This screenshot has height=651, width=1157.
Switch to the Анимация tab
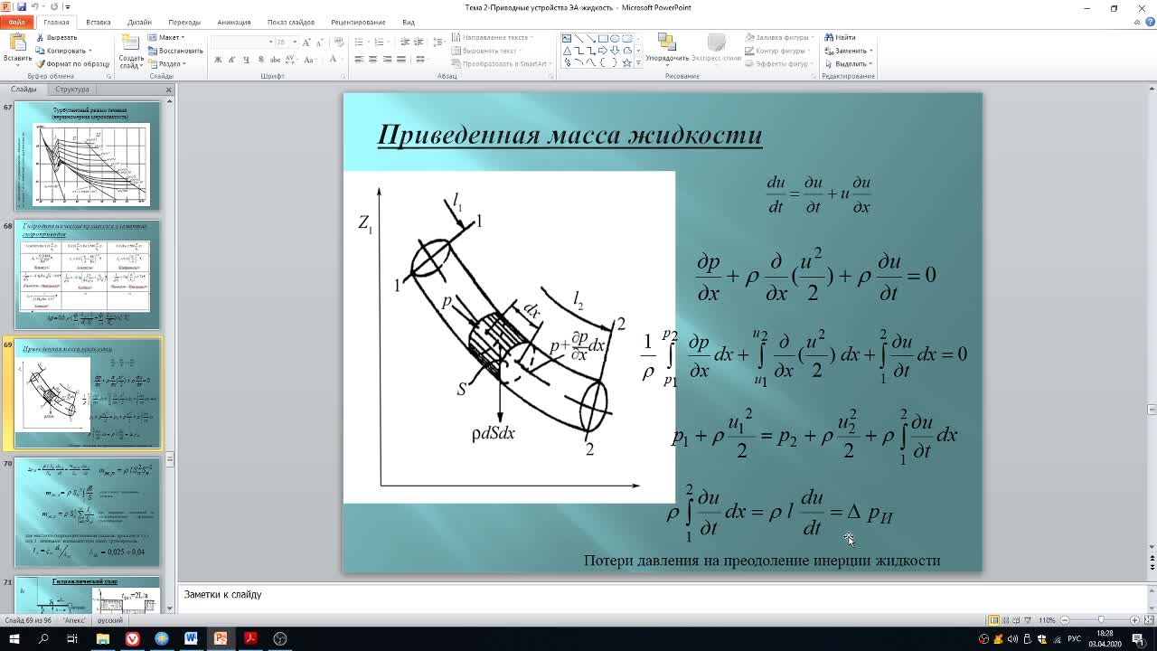point(234,22)
